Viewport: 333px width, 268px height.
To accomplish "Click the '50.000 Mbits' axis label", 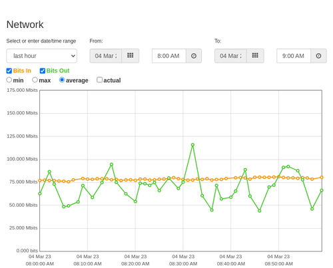I will click(x=23, y=205).
